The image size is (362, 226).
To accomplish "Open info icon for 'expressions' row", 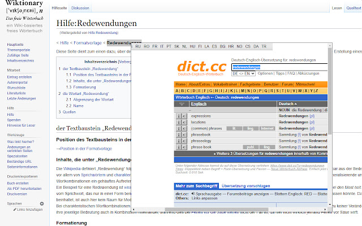I will pos(179,116).
